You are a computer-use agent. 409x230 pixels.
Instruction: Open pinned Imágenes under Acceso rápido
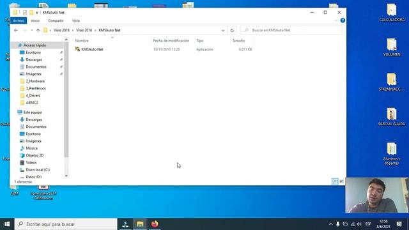(33, 74)
